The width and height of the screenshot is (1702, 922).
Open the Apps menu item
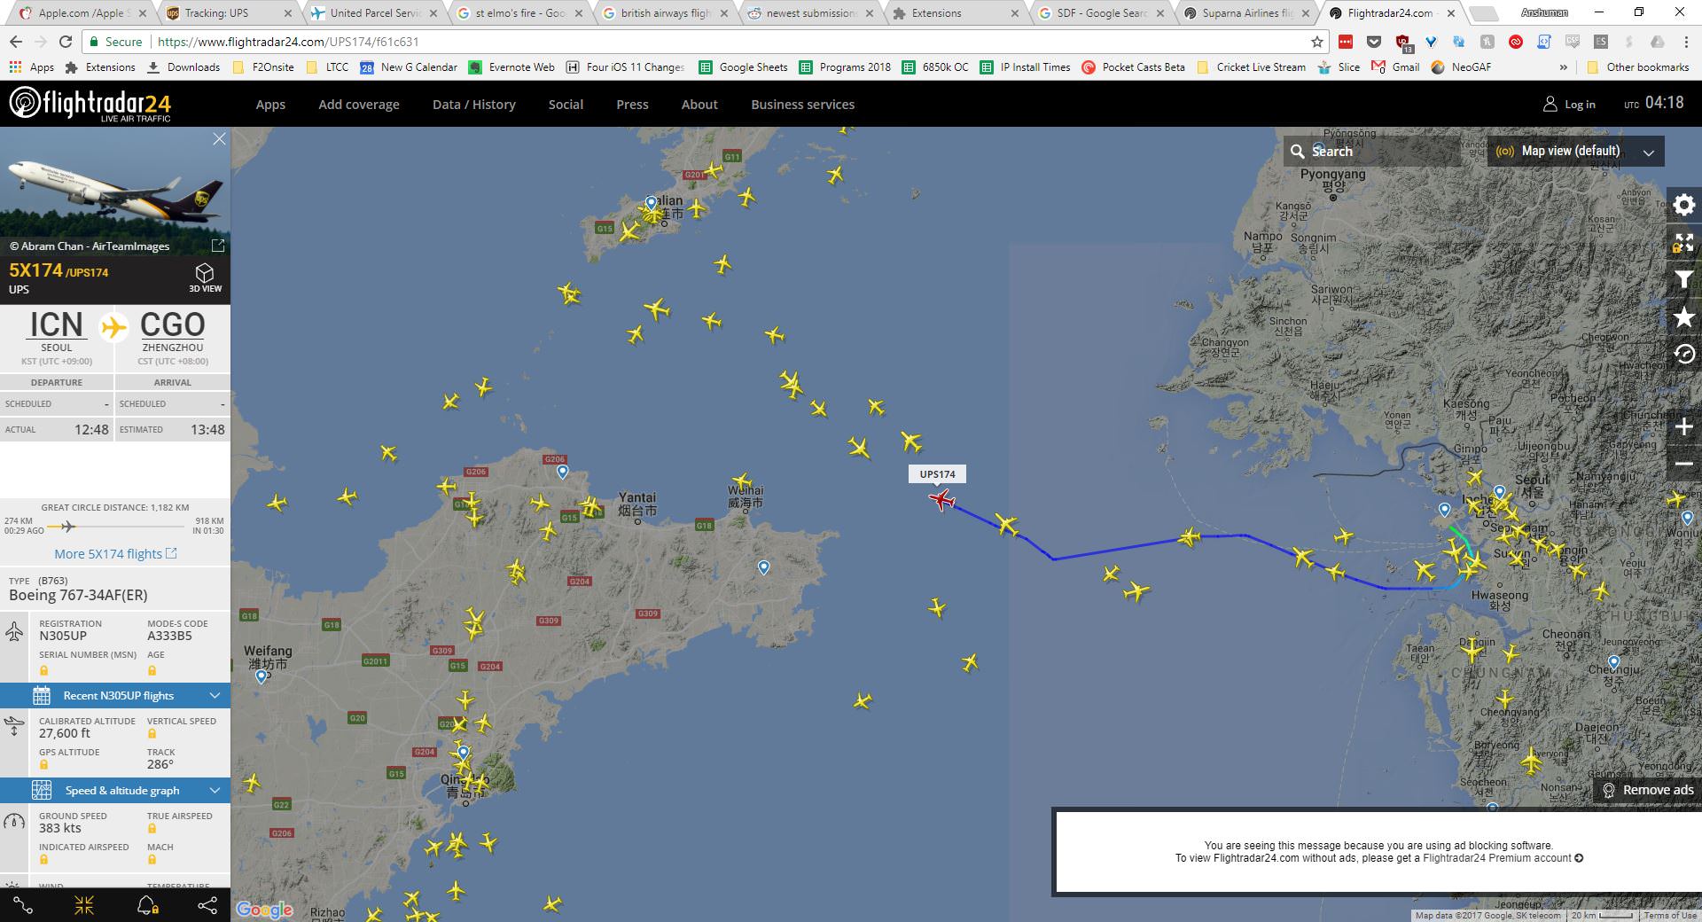(270, 105)
